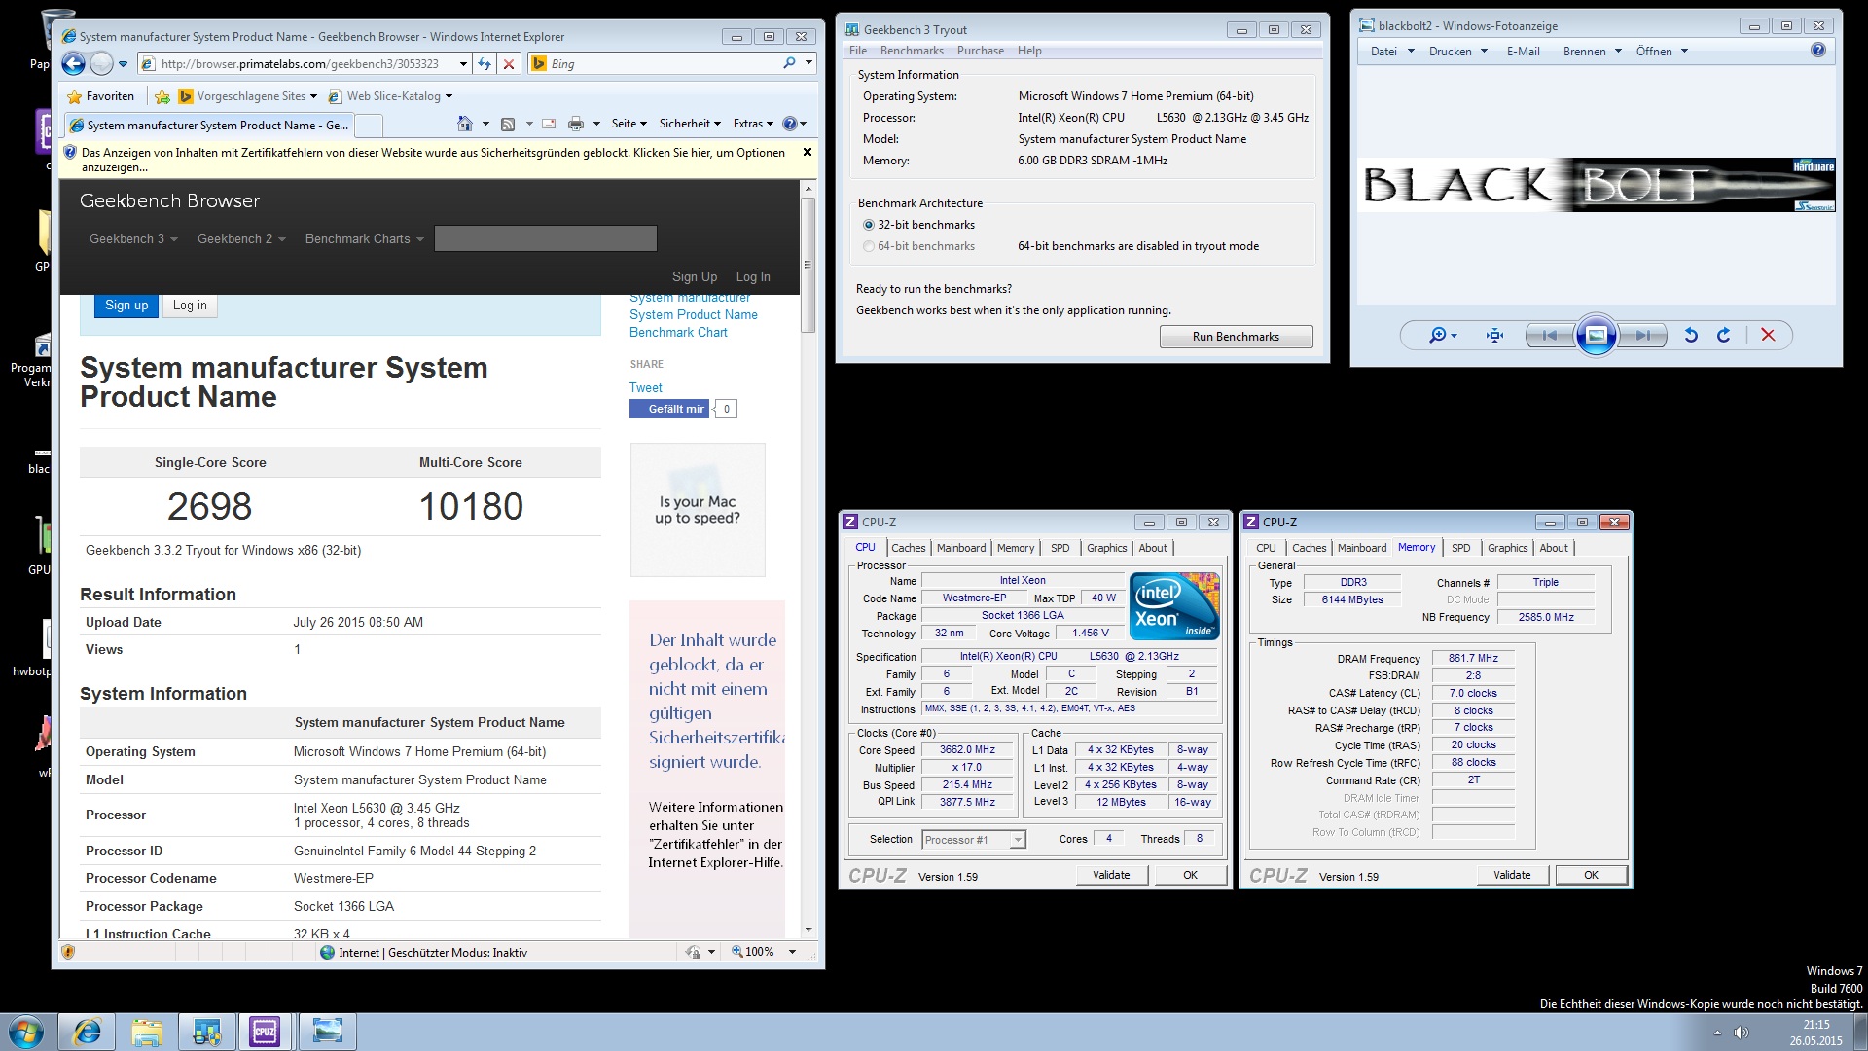Go back using Internet Explorer's back arrow
The width and height of the screenshot is (1868, 1051).
73,64
